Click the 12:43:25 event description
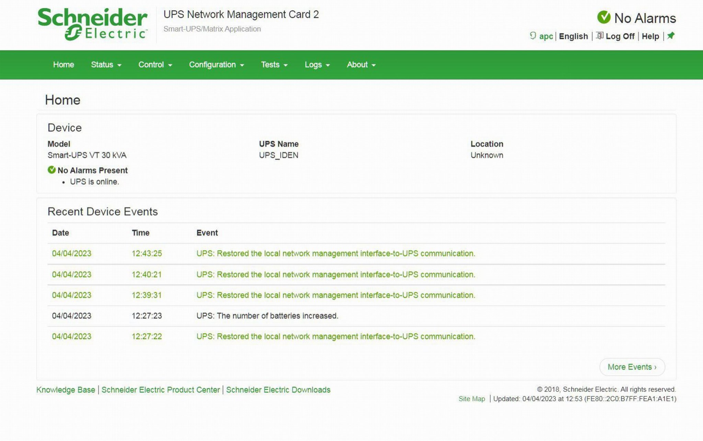This screenshot has width=703, height=441. pyautogui.click(x=336, y=253)
